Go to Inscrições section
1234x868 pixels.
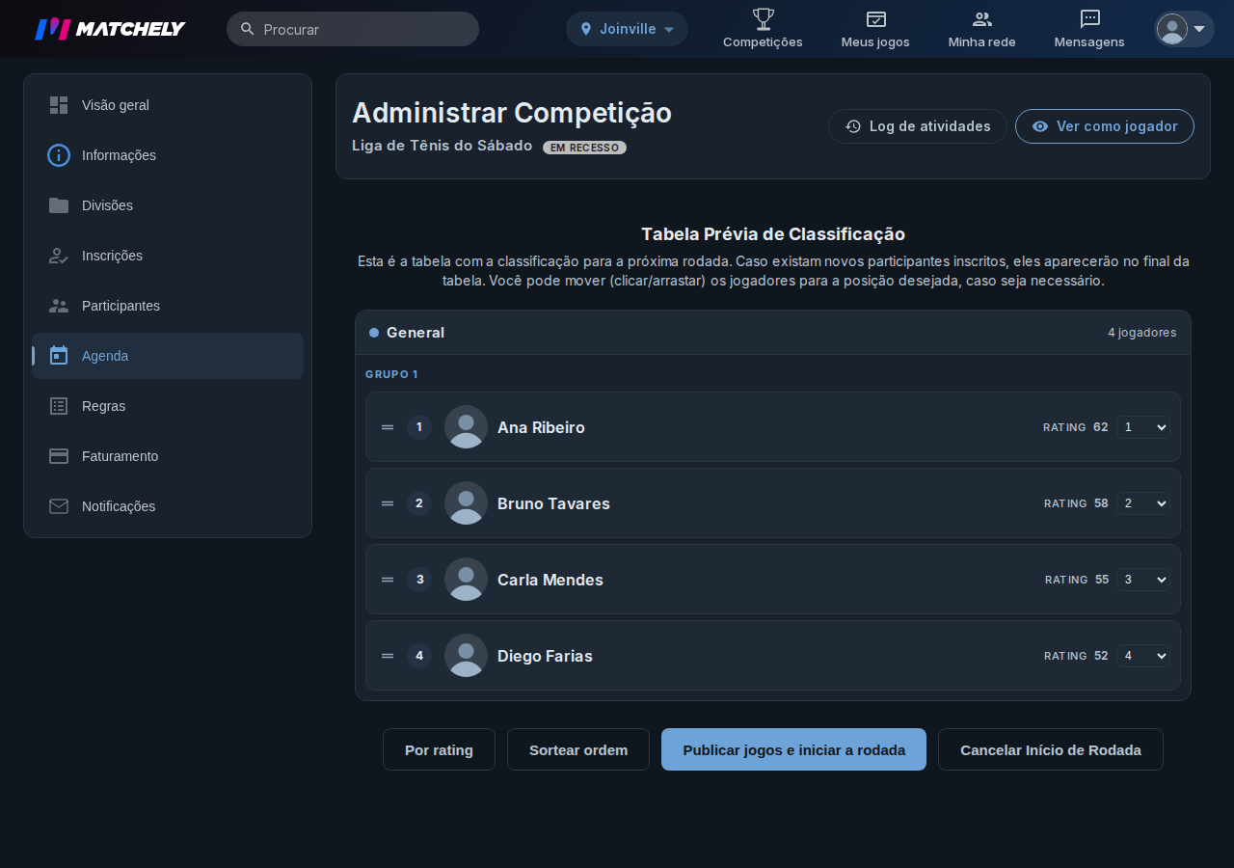(168, 256)
